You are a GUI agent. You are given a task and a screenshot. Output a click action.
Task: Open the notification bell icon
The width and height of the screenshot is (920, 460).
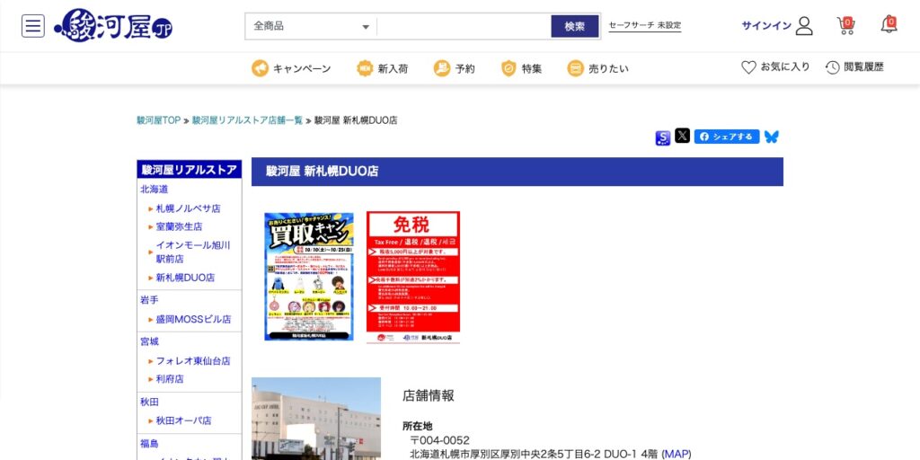(889, 24)
